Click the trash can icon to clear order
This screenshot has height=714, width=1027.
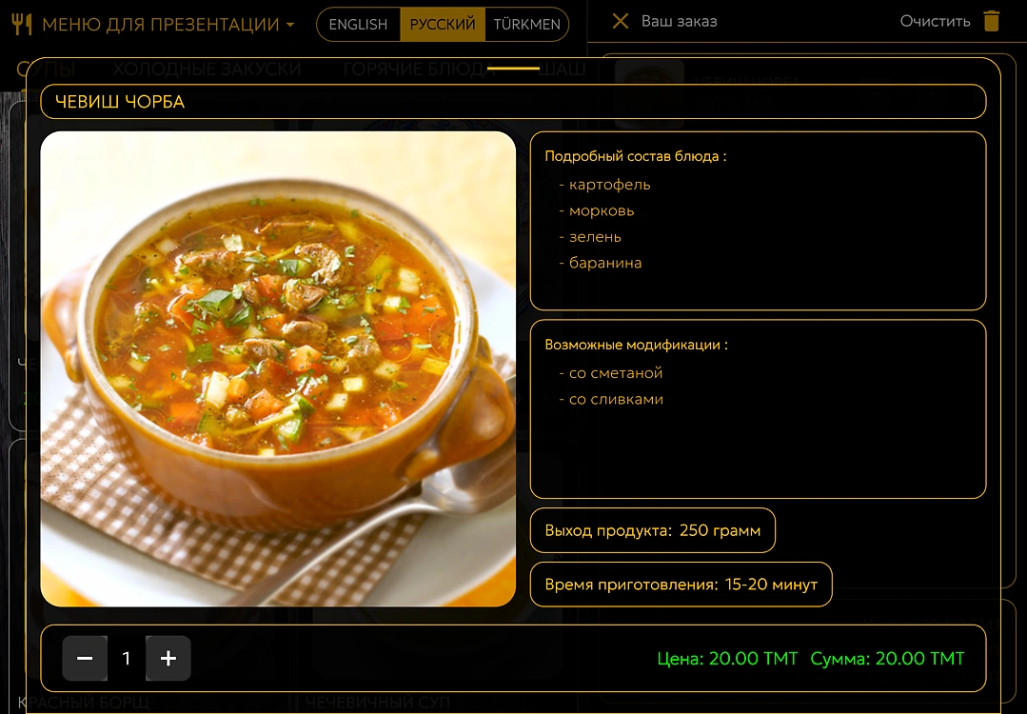[992, 21]
